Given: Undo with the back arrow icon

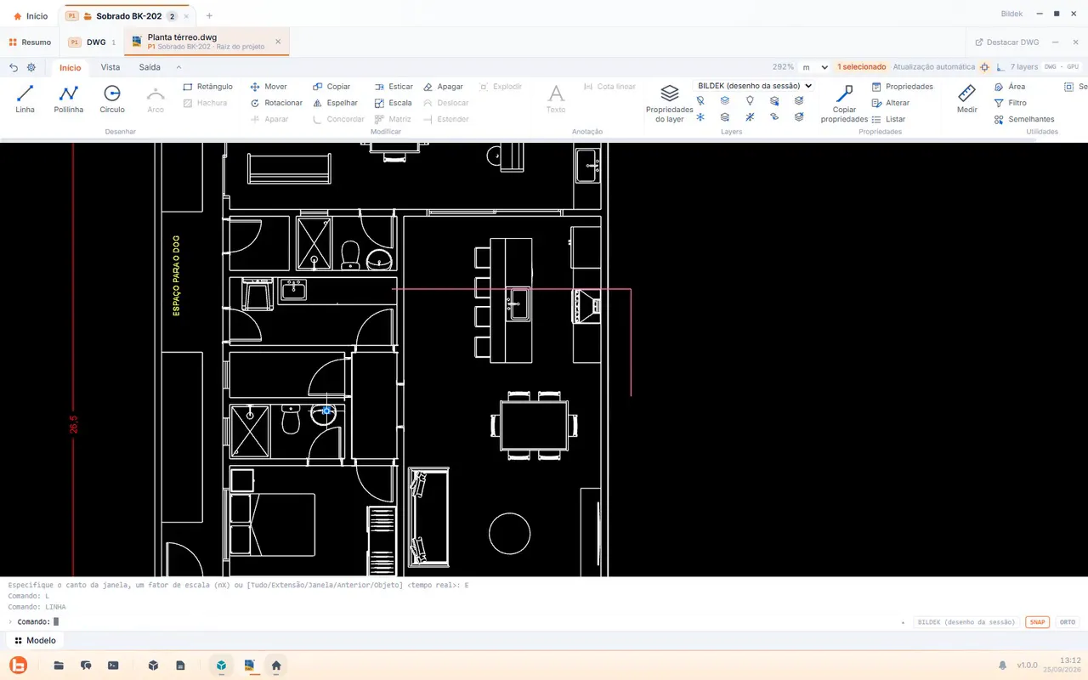Looking at the screenshot, I should 14,67.
